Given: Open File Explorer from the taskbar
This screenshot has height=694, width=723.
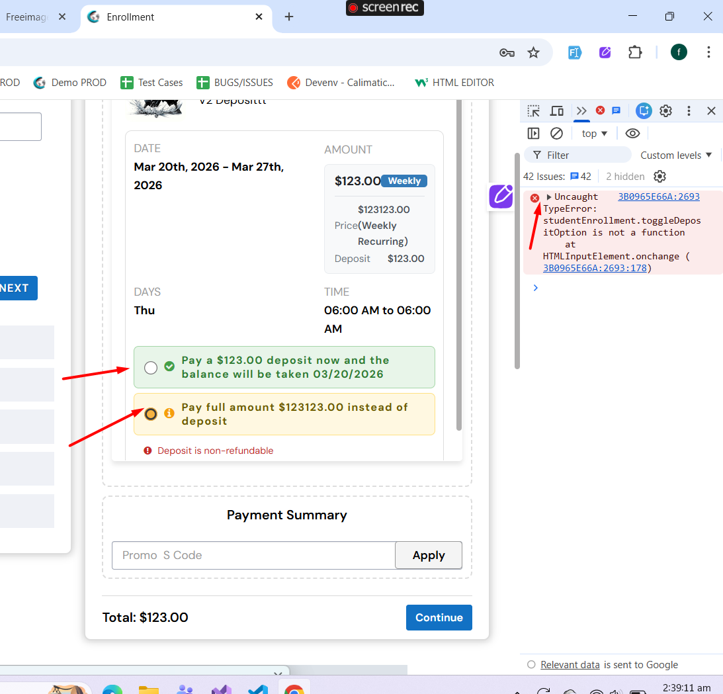Looking at the screenshot, I should tap(148, 689).
